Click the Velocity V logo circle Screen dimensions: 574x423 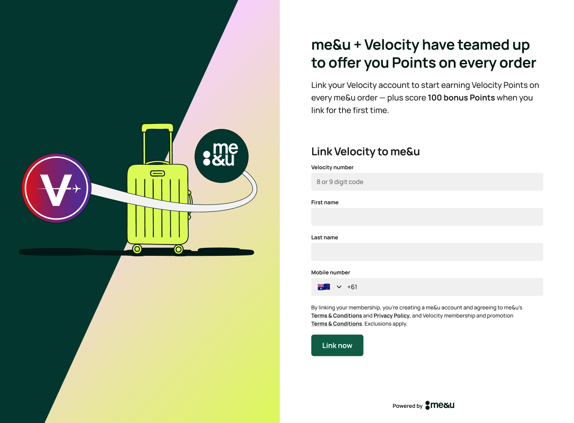coord(56,188)
